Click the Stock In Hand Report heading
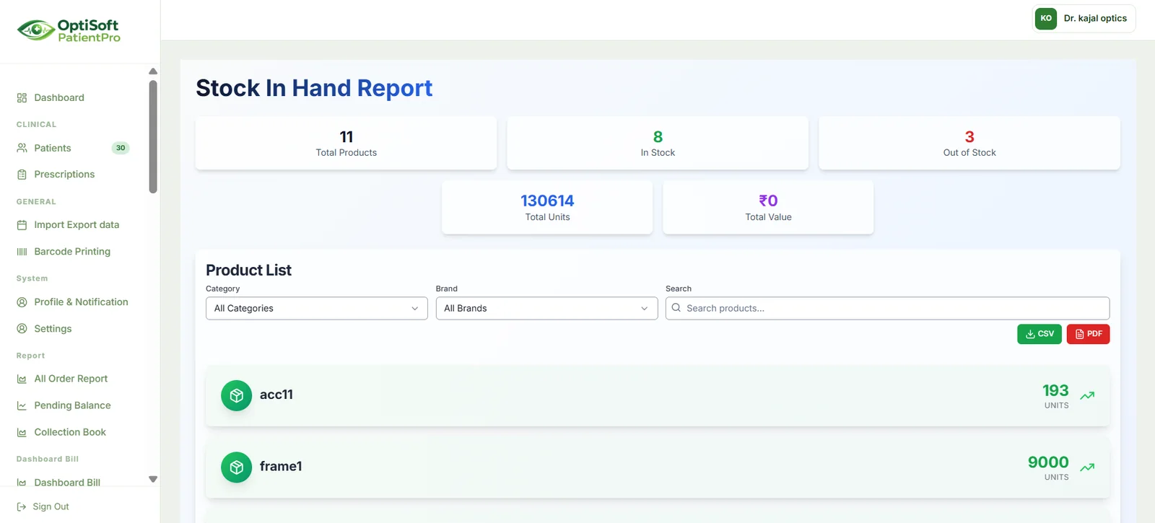 (314, 88)
